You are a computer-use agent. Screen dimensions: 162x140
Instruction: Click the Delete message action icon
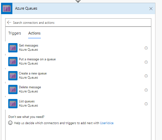click(x=13, y=89)
